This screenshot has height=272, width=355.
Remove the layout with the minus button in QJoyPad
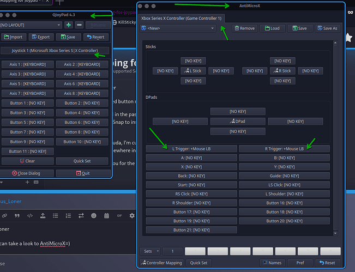(x=79, y=25)
